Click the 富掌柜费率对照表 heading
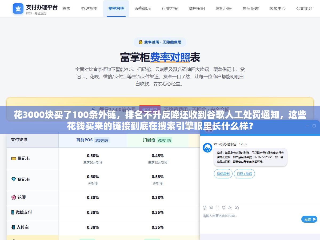The image size is (320, 240). point(160,57)
